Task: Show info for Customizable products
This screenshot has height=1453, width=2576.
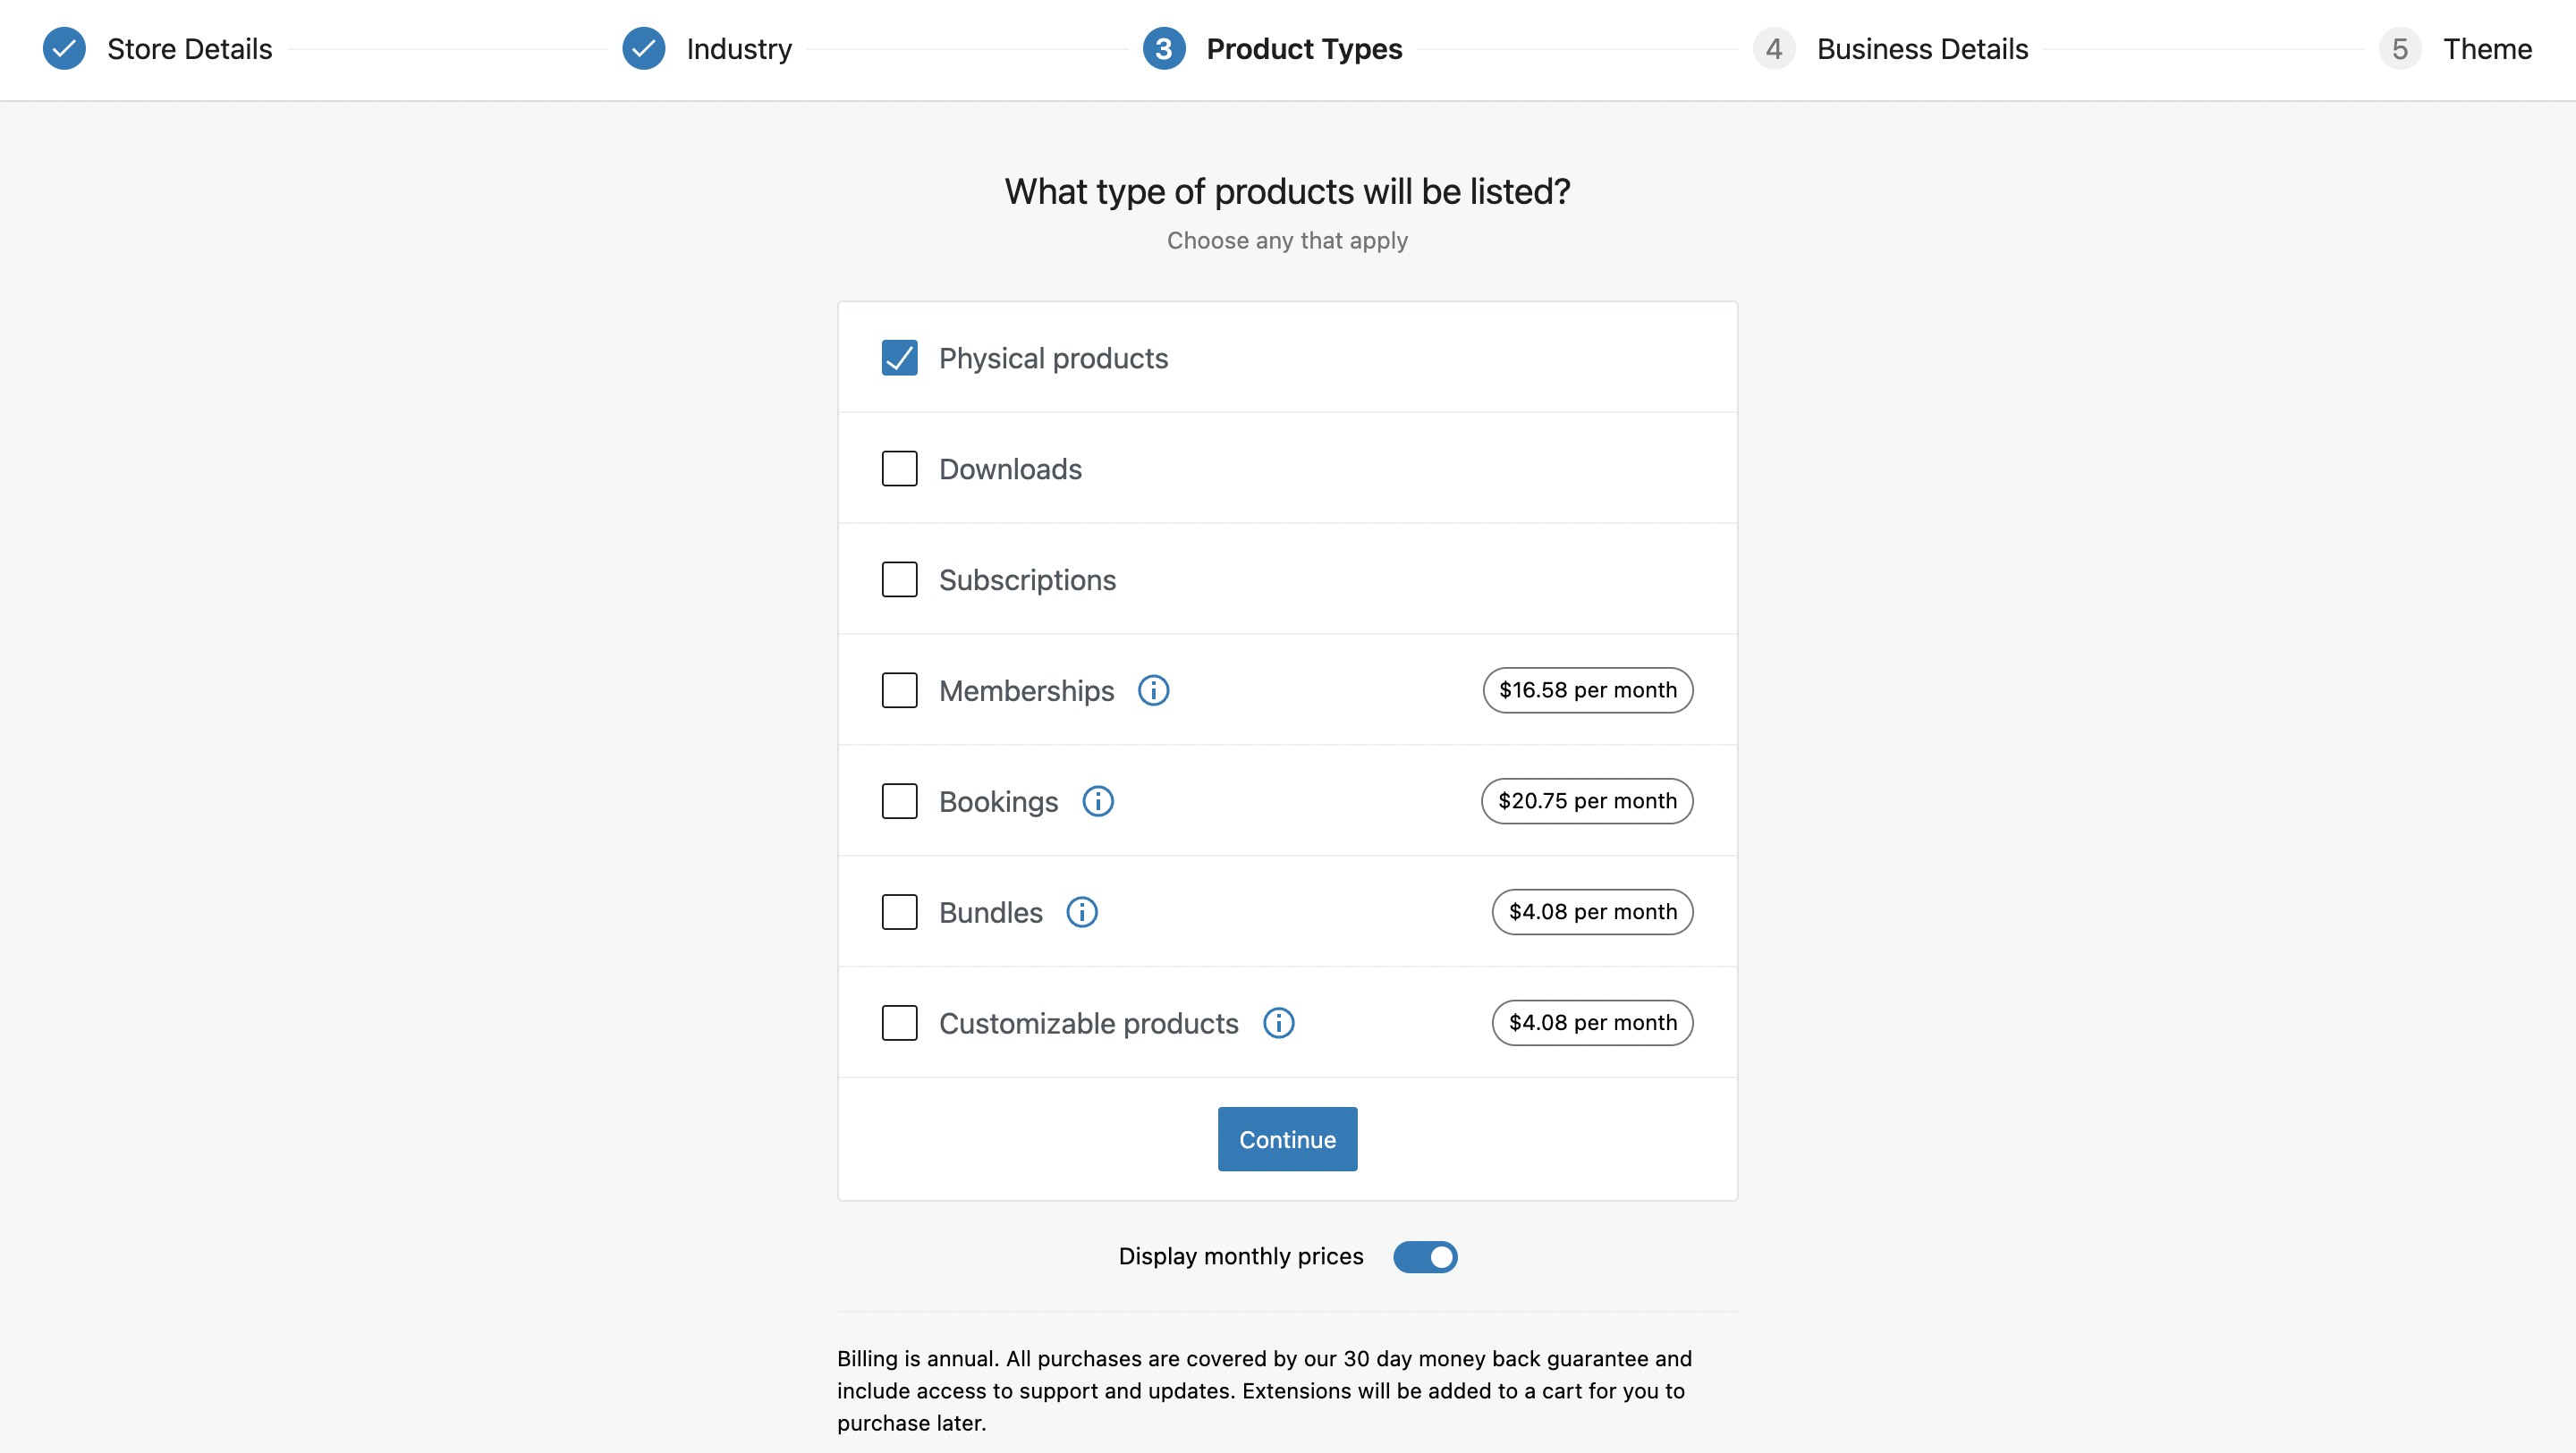Action: click(1278, 1023)
